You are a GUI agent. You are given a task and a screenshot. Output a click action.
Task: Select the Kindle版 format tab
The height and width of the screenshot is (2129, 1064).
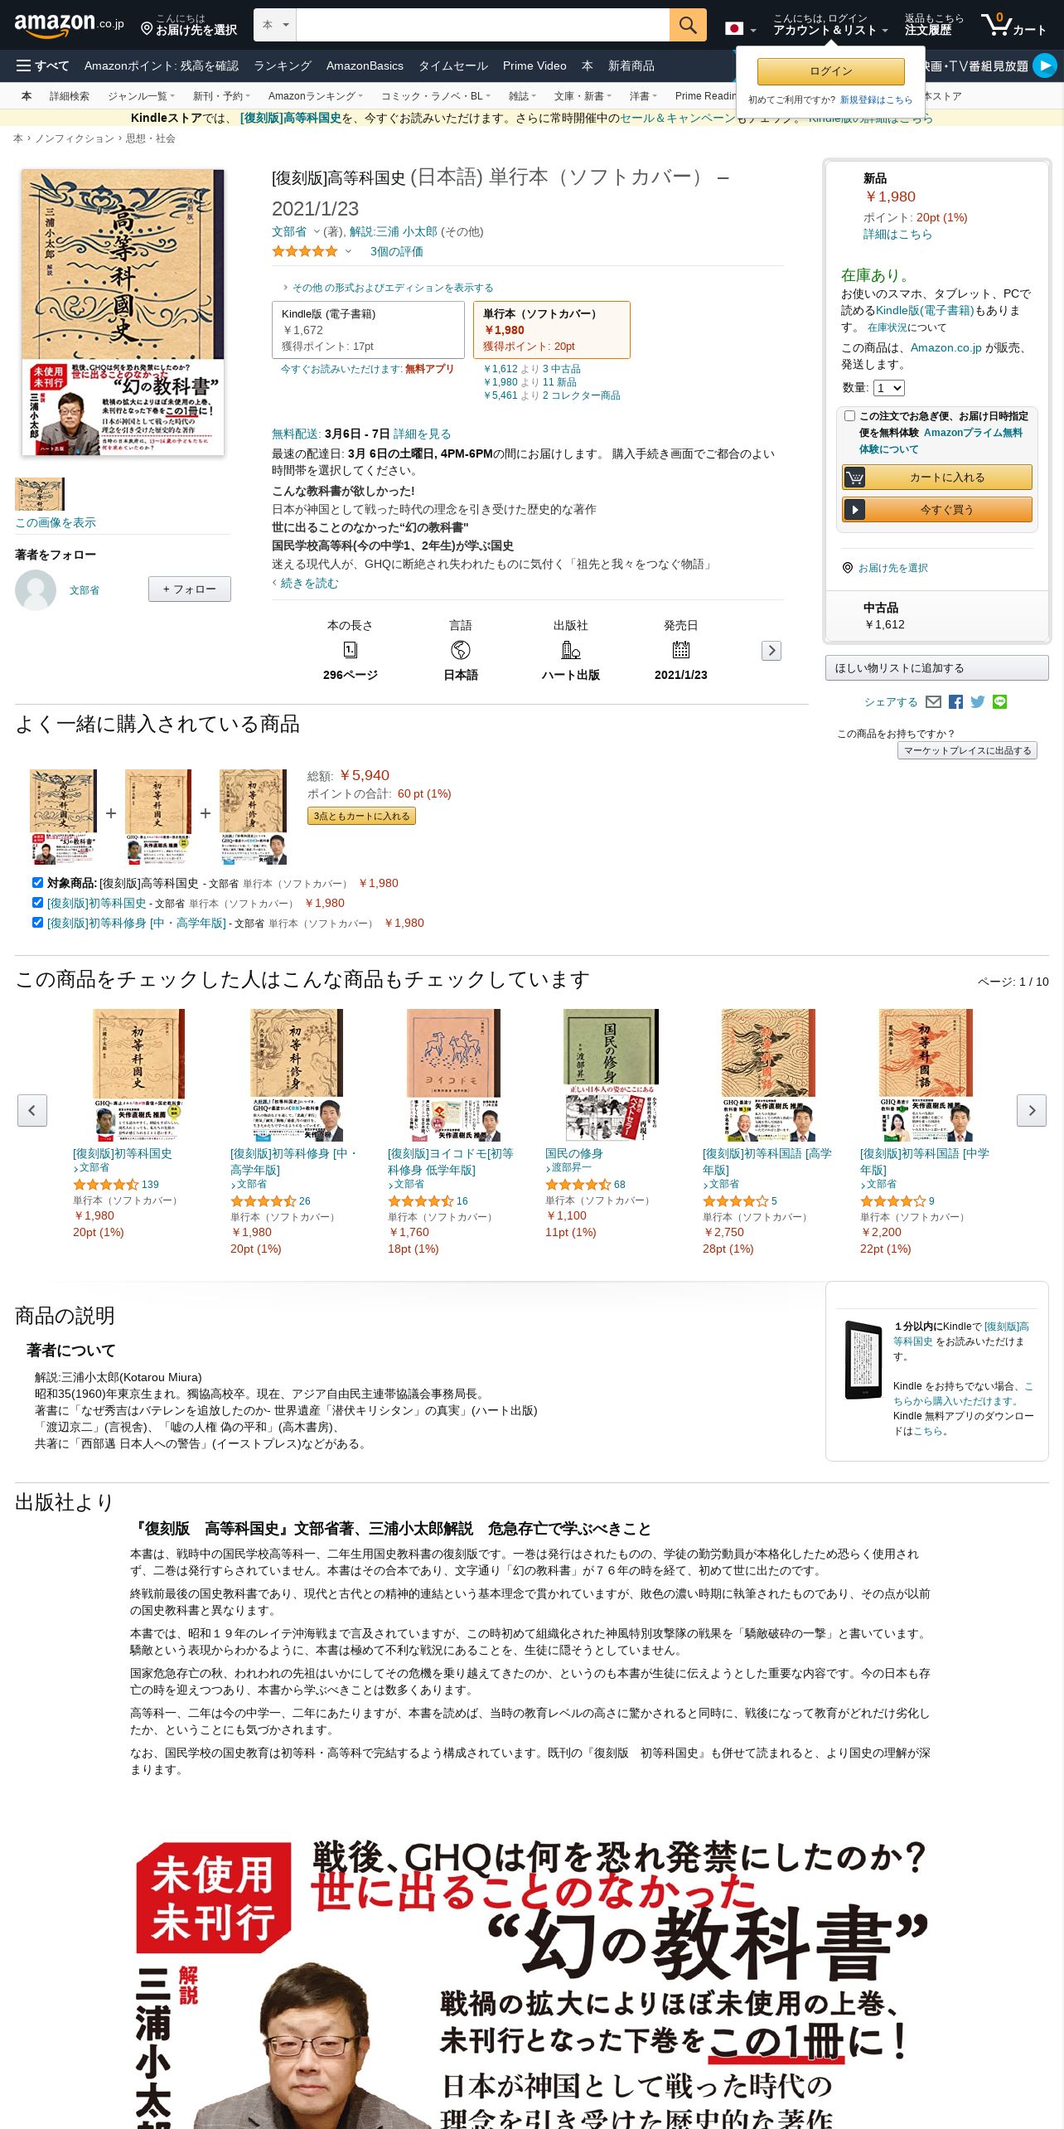[368, 330]
